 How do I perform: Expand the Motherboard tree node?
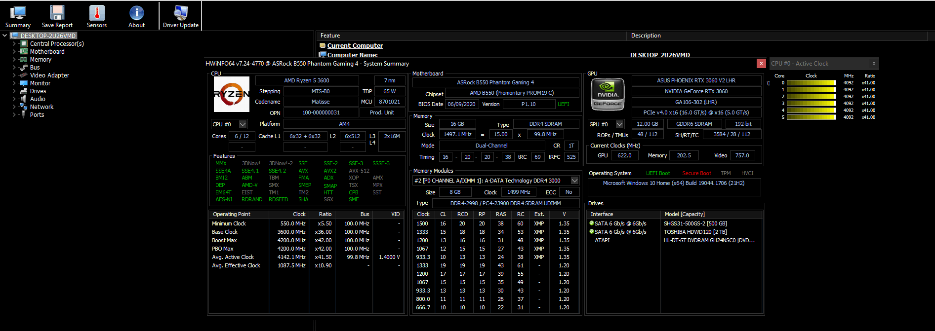pos(14,51)
